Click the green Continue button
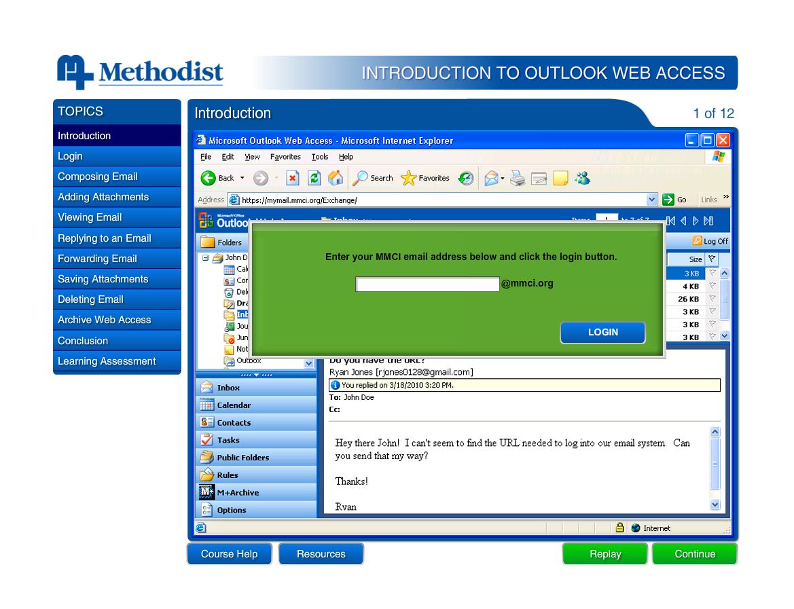The image size is (794, 609). tap(695, 554)
